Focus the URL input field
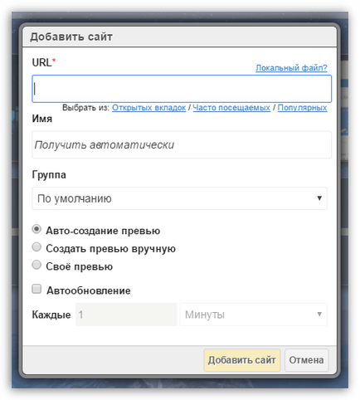The height and width of the screenshot is (400, 360). pos(182,89)
